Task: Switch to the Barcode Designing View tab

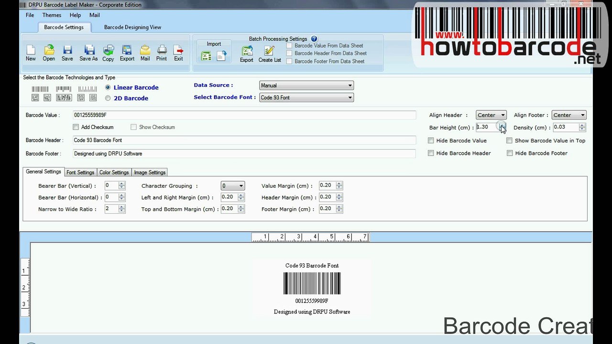Action: (132, 27)
